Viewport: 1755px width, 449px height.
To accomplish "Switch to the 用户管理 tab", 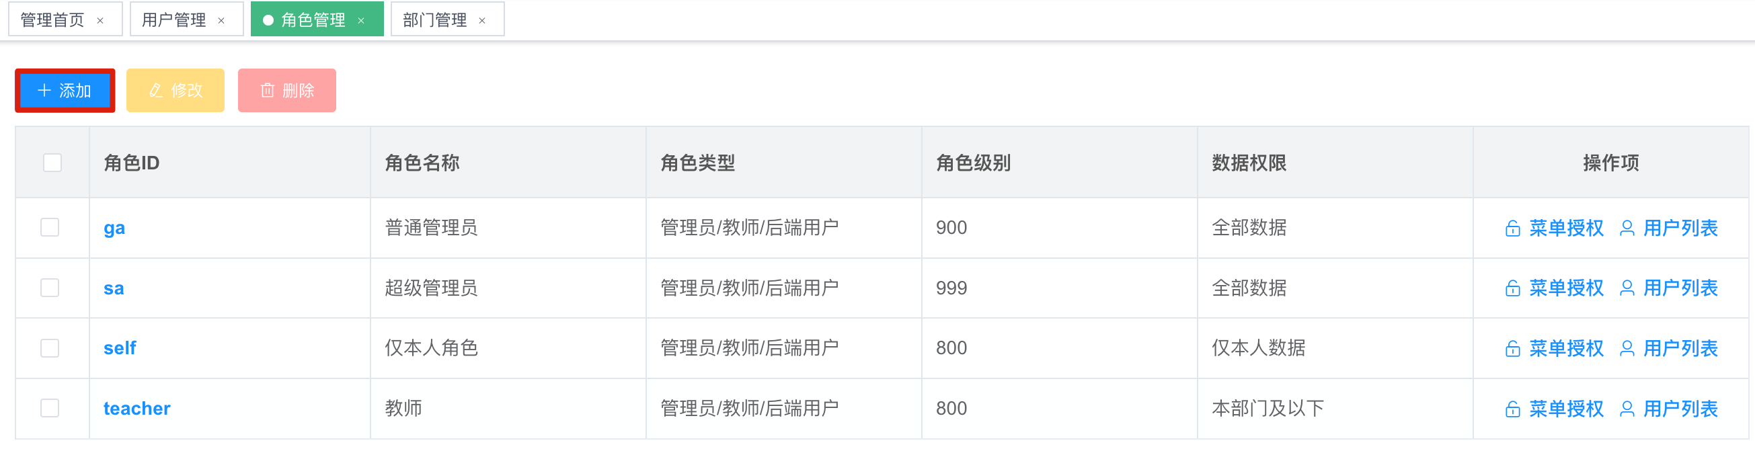I will pos(173,20).
